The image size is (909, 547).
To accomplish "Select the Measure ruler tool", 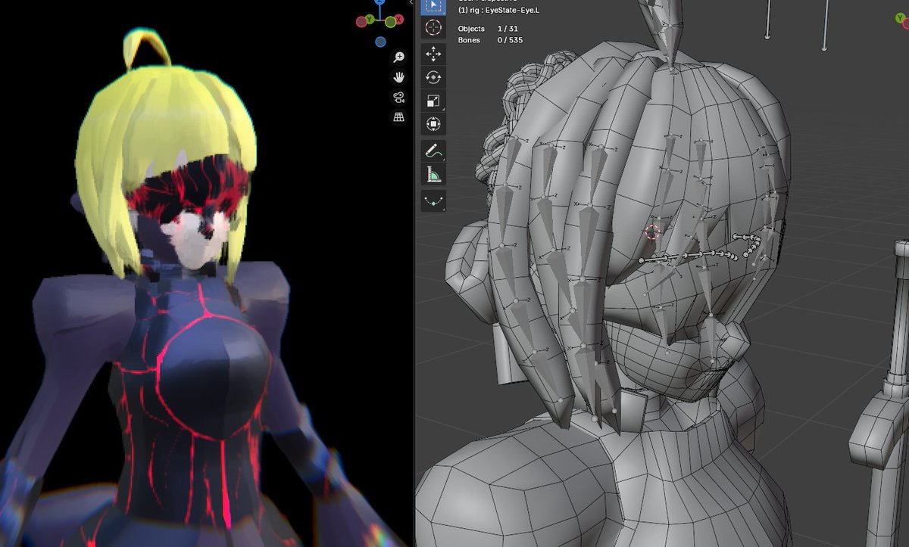I will (x=433, y=174).
